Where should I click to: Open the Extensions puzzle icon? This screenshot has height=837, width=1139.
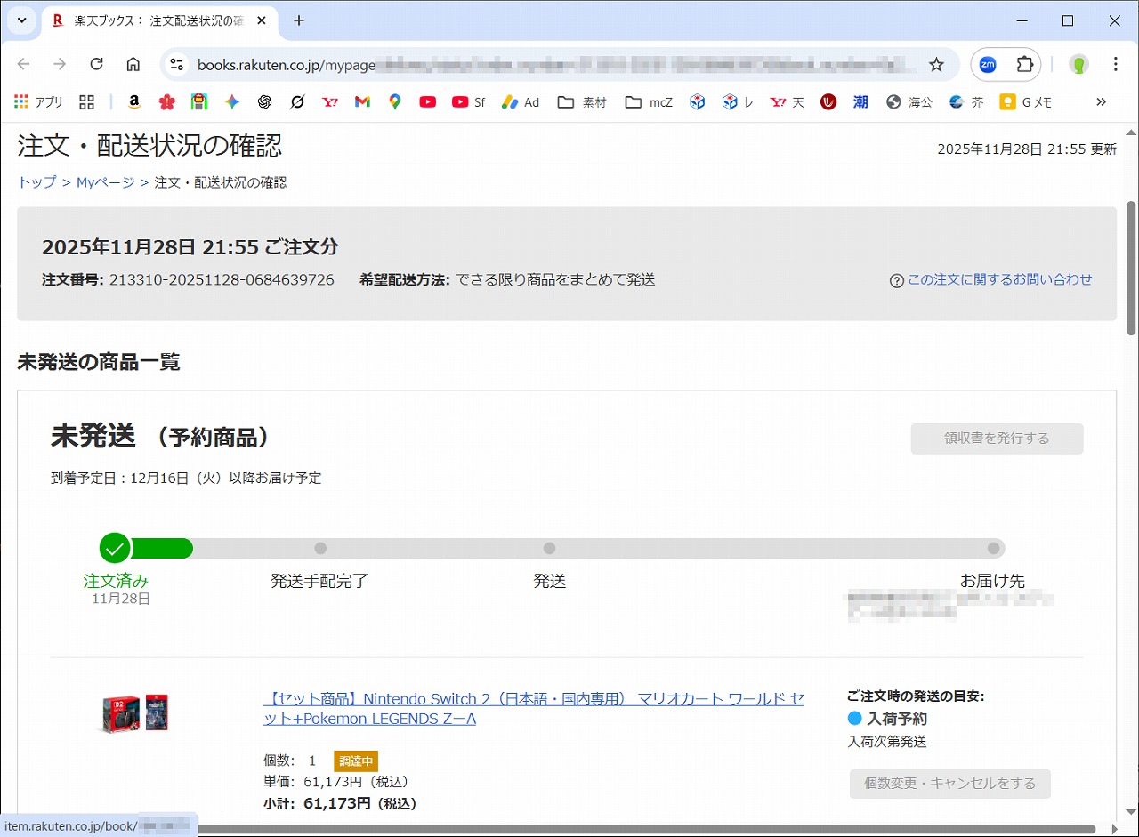click(1024, 64)
